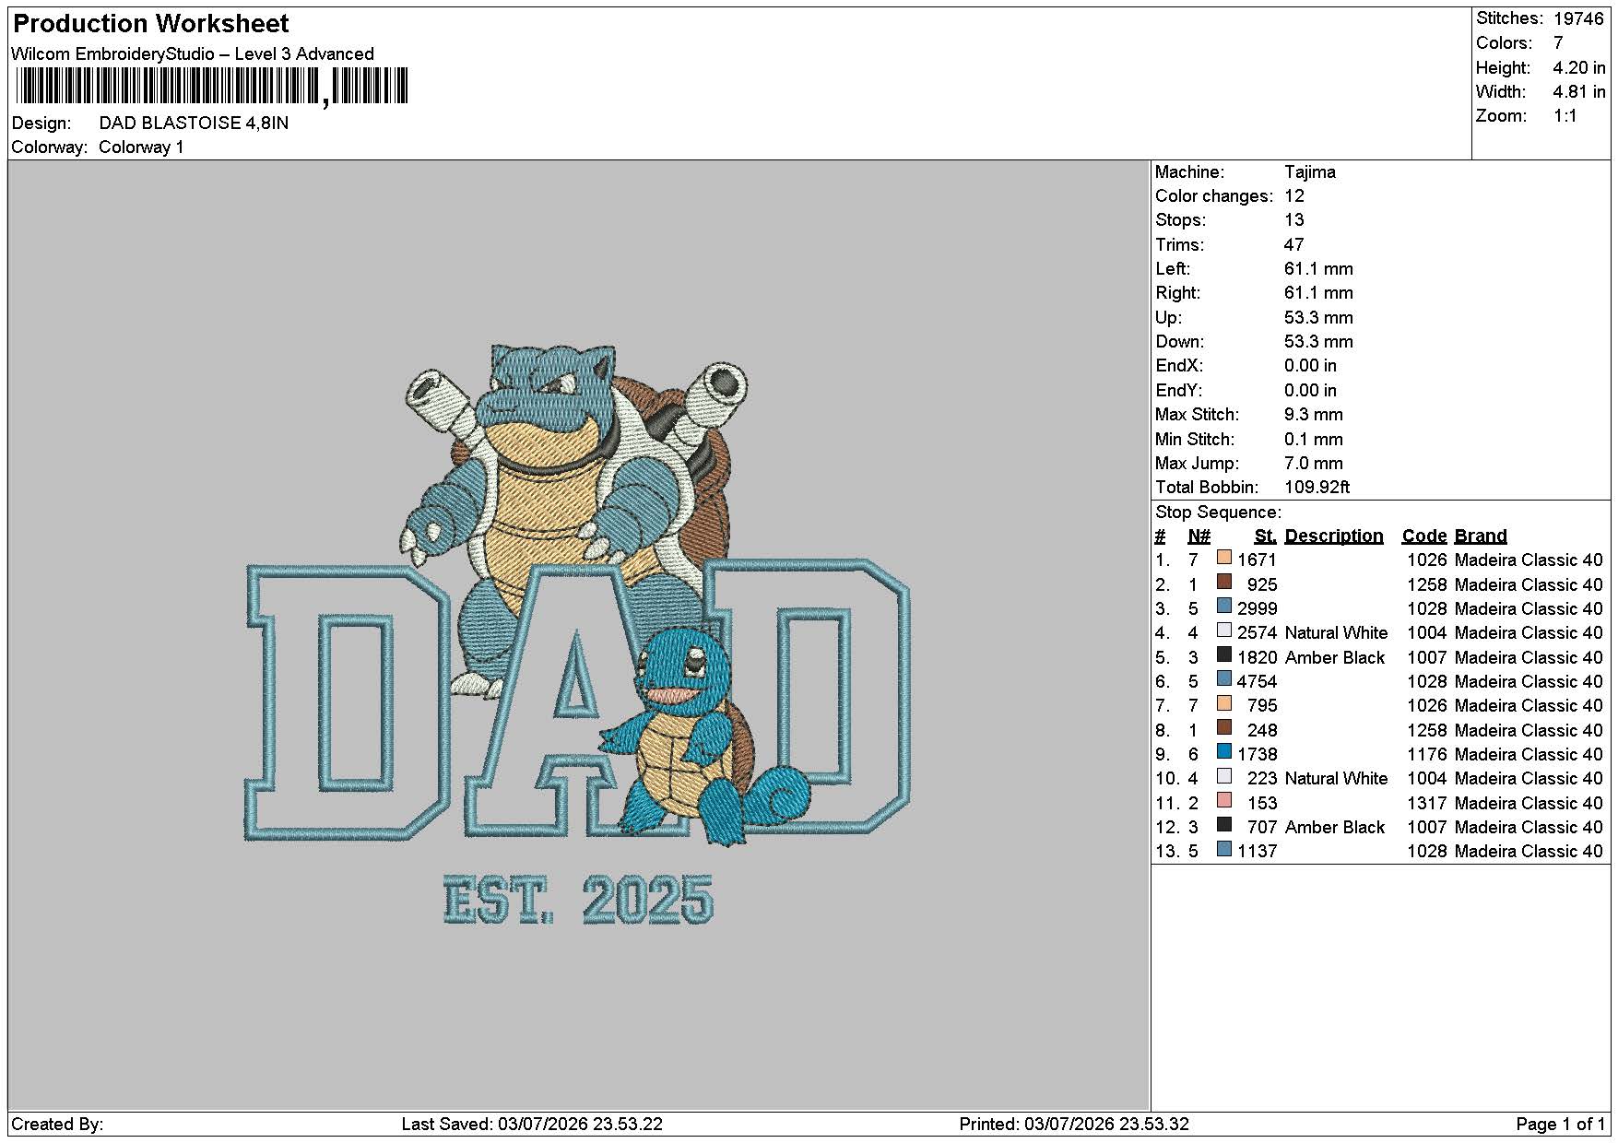1618x1143 pixels.
Task: Click 'Natural White' in the 2574-stitch row
Action: coord(1336,633)
